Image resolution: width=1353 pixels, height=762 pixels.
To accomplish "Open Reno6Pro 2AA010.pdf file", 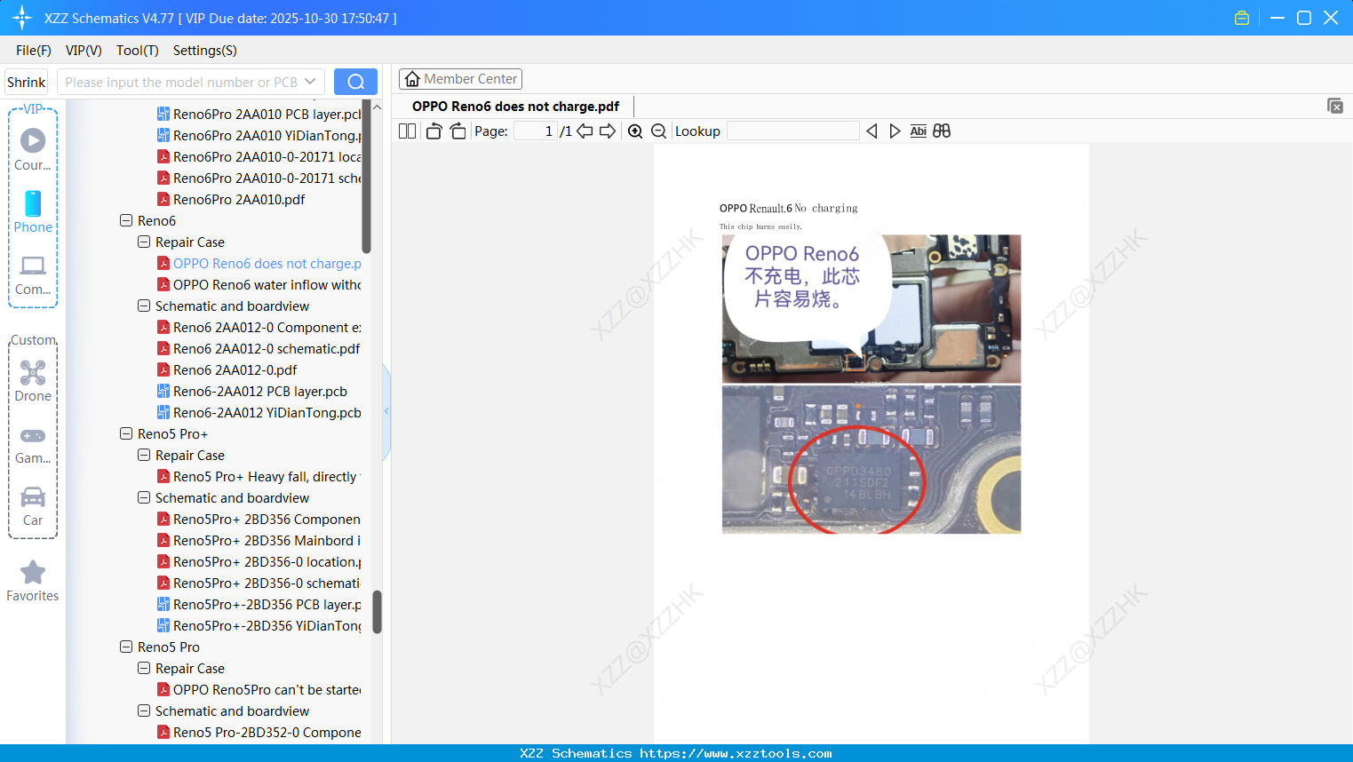I will [231, 199].
